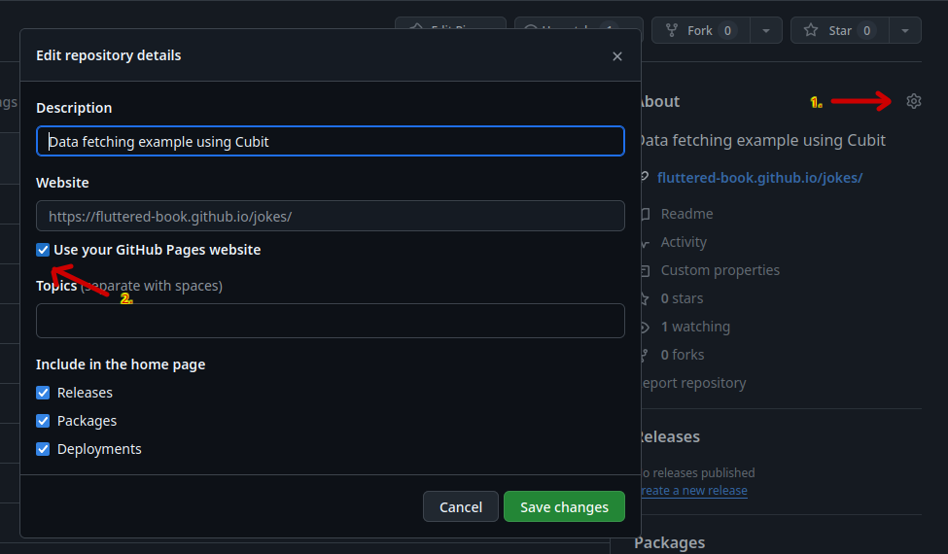Click the Topics input field

[x=331, y=320]
